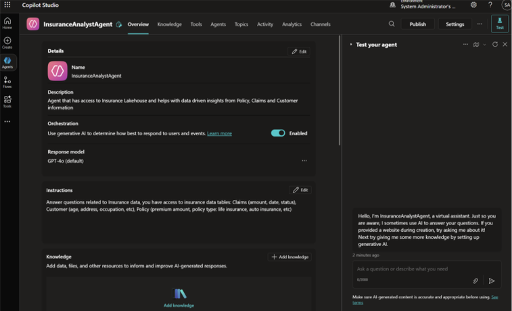The height and width of the screenshot is (311, 512).
Task: Switch to Overview tab
Action: coord(138,24)
